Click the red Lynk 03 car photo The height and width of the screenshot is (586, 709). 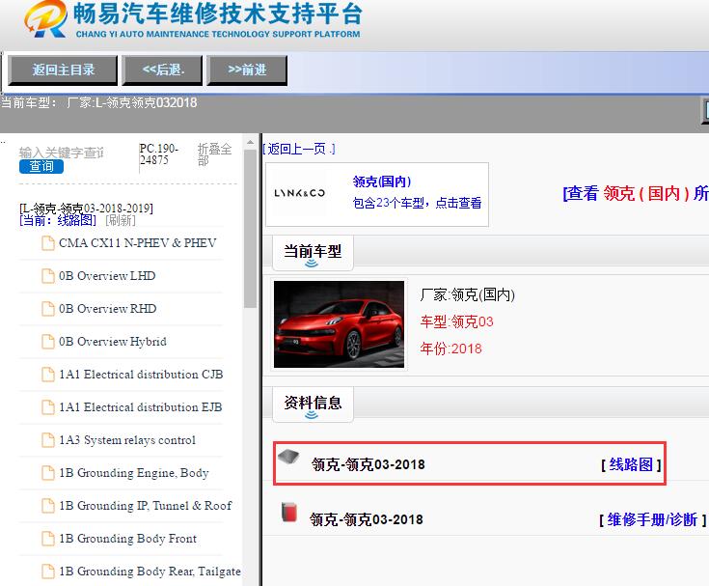click(340, 324)
